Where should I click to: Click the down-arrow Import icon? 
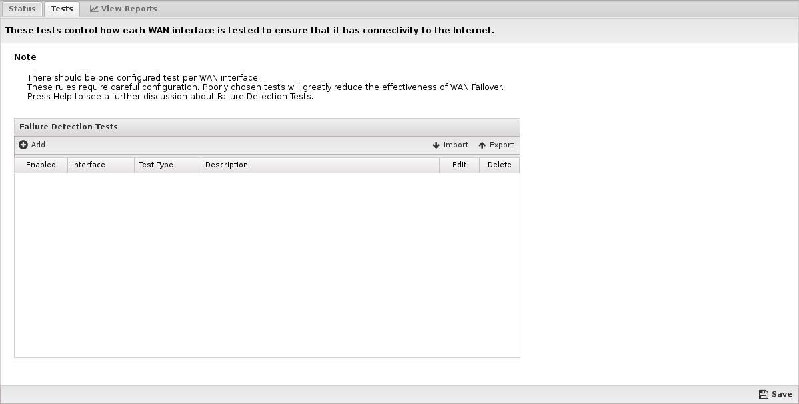[x=436, y=145]
